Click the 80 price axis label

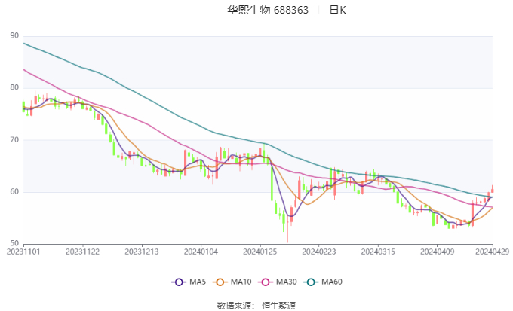pos(14,87)
